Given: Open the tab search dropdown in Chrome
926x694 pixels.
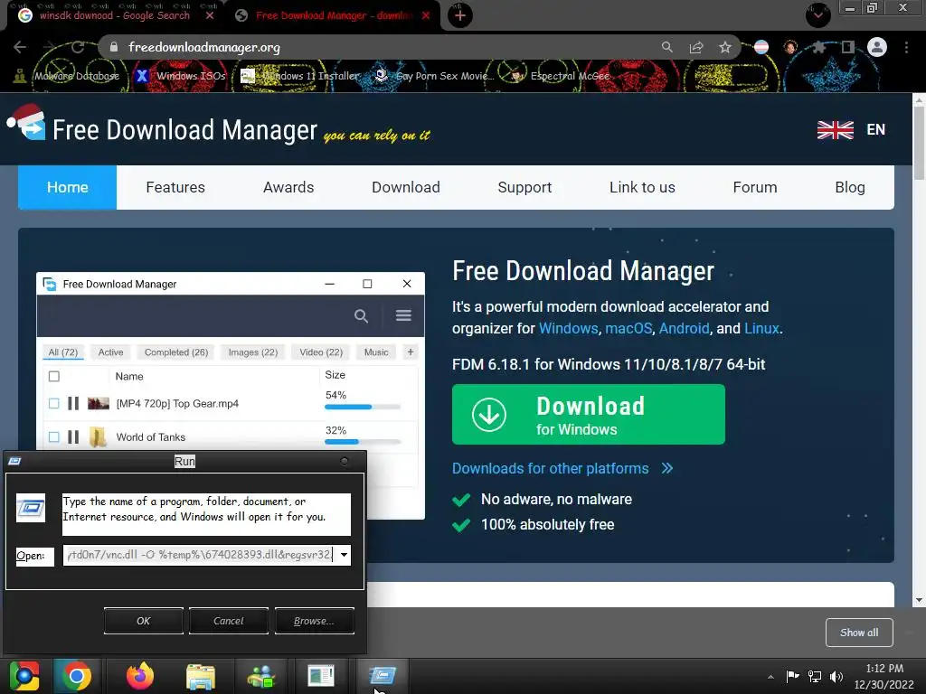Looking at the screenshot, I should click(x=817, y=15).
